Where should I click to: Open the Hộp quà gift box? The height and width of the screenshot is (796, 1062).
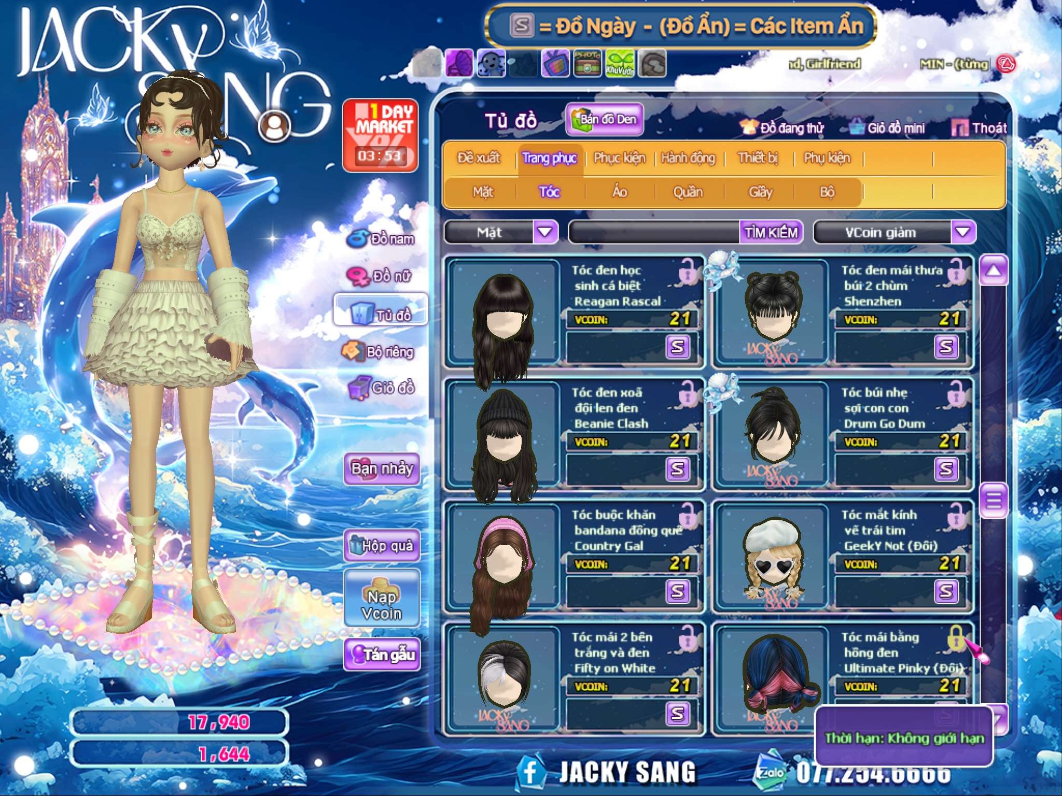coord(382,545)
